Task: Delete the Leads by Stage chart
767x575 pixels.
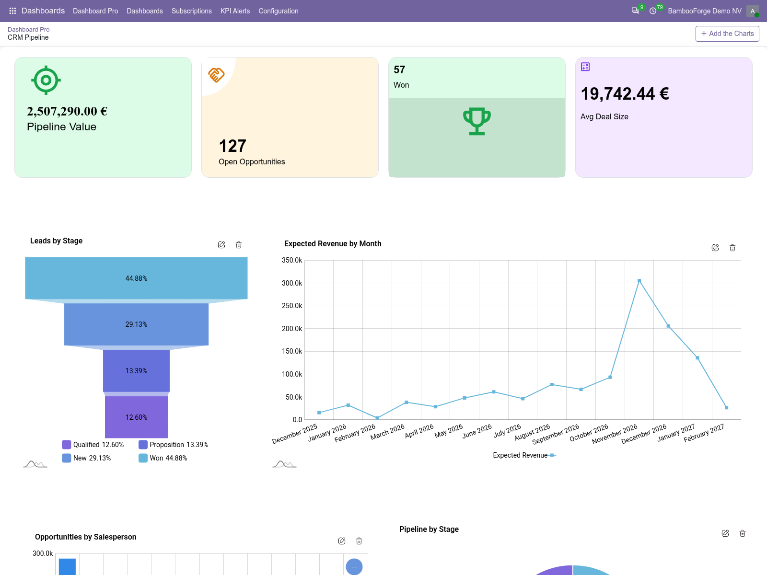Action: 239,245
